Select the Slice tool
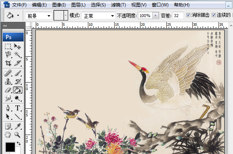Image resolution: width=233 pixels, height=154 pixels. [18, 63]
